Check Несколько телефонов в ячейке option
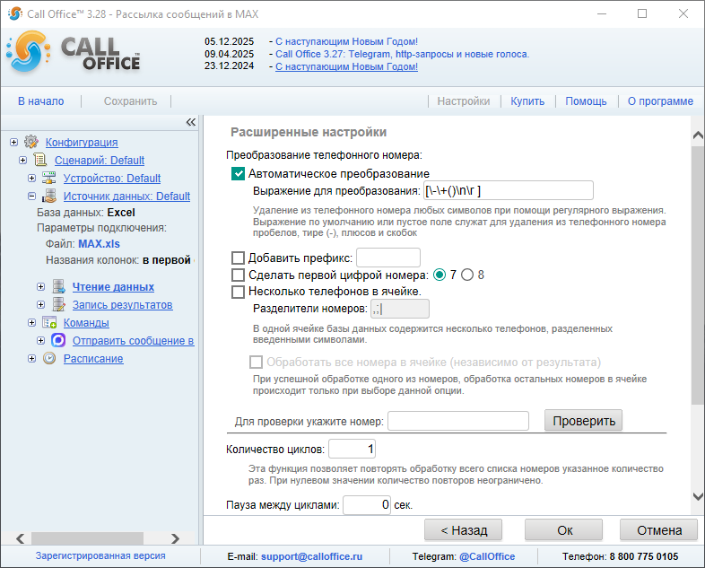 point(239,292)
